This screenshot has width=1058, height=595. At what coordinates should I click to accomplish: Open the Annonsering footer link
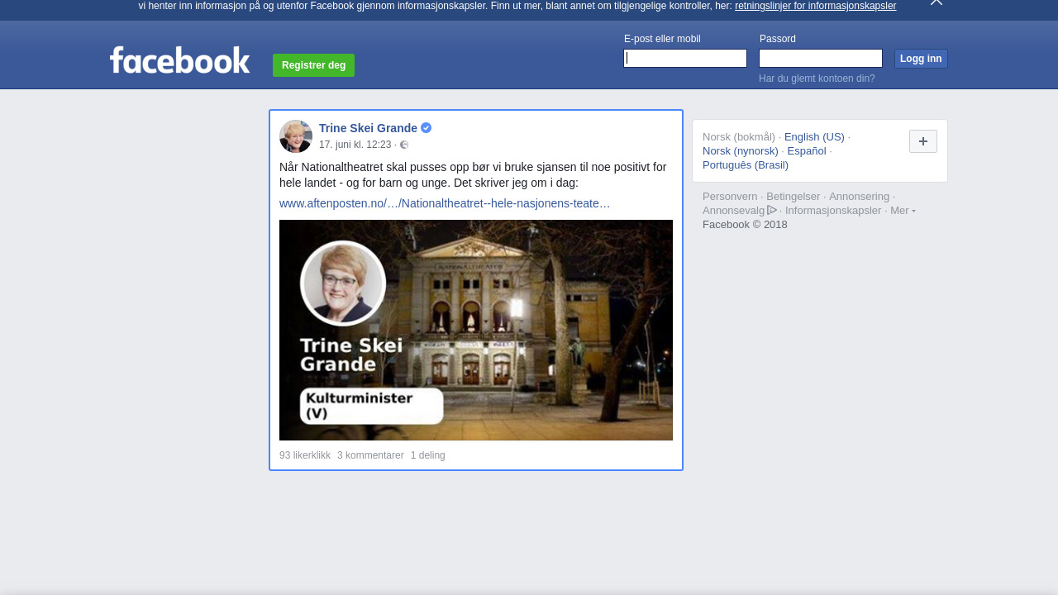[x=859, y=197]
